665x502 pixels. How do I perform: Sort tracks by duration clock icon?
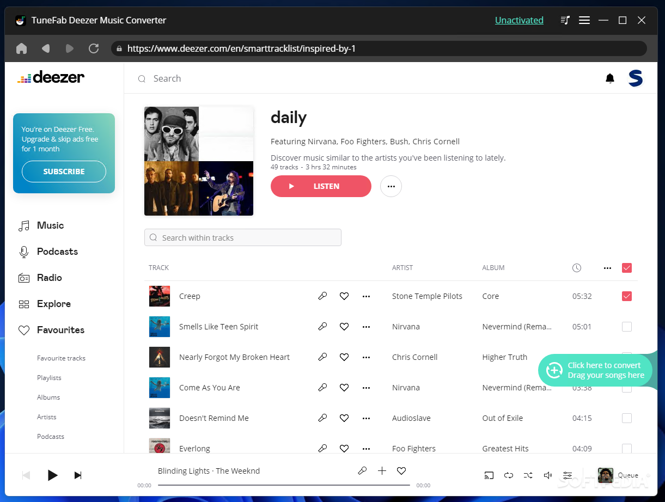pos(577,268)
